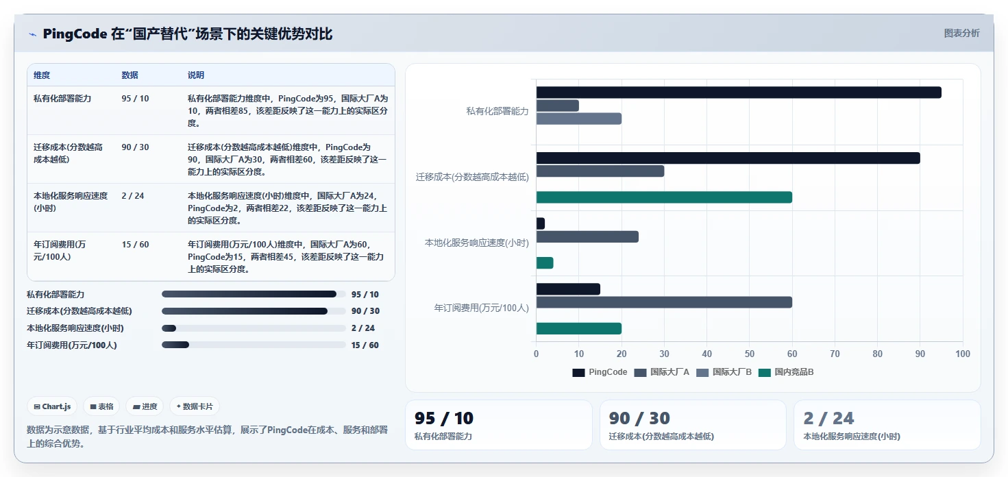Click the x-axis tick label 100
The height and width of the screenshot is (477, 1008).
tap(963, 354)
